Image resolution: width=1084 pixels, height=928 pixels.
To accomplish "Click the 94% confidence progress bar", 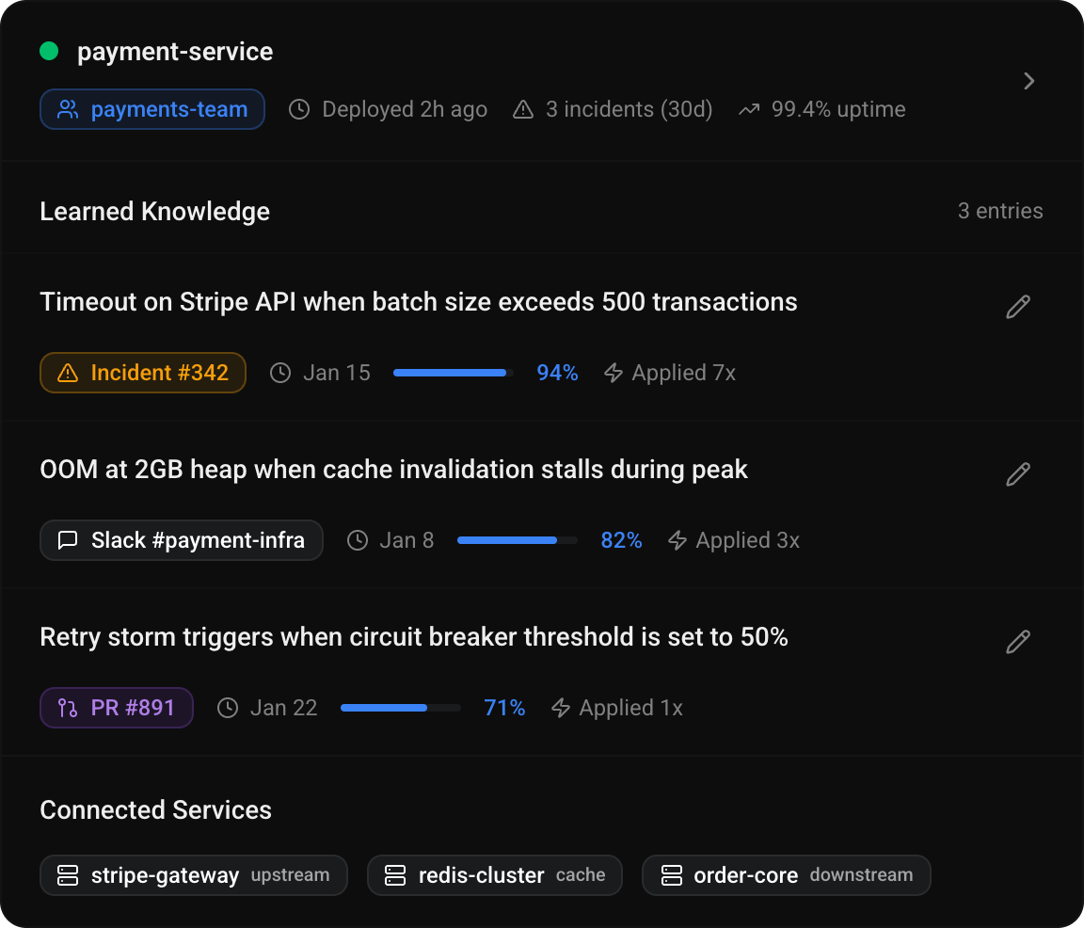I will pos(452,374).
